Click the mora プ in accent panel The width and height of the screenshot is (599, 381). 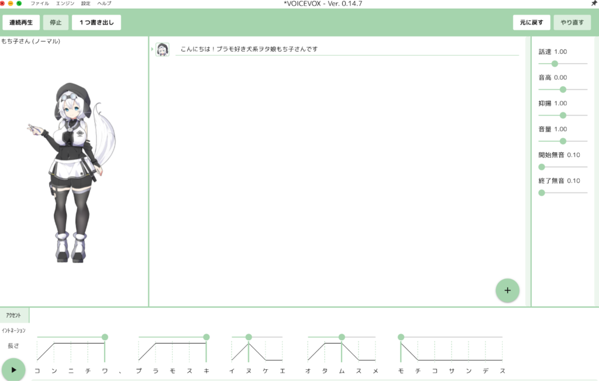(x=139, y=370)
